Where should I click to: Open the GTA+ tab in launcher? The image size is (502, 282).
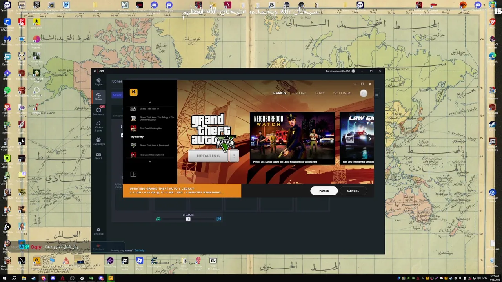320,93
